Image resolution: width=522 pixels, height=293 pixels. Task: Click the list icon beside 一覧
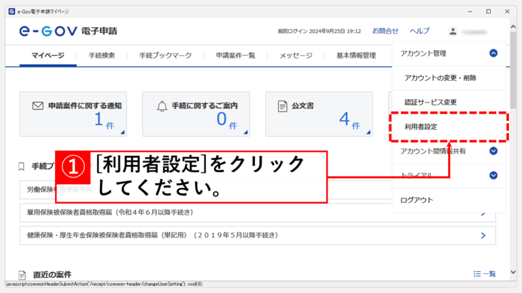click(x=477, y=273)
